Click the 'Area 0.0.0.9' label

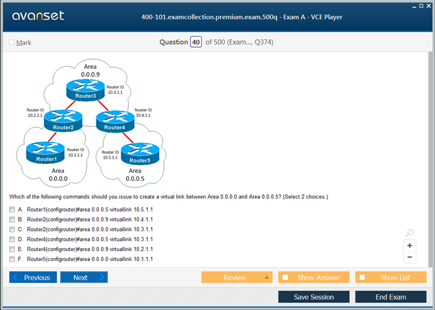click(91, 71)
